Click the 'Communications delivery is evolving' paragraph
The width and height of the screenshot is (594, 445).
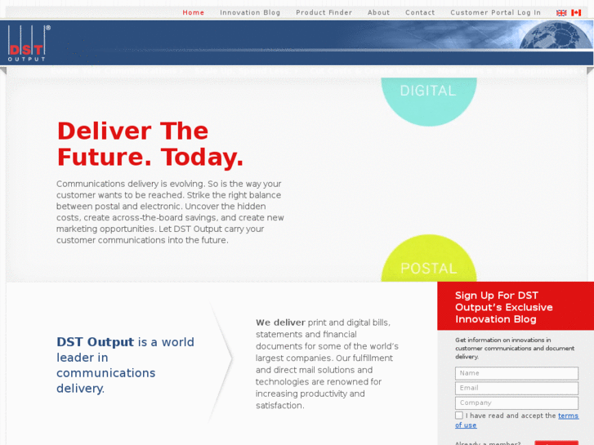point(170,211)
